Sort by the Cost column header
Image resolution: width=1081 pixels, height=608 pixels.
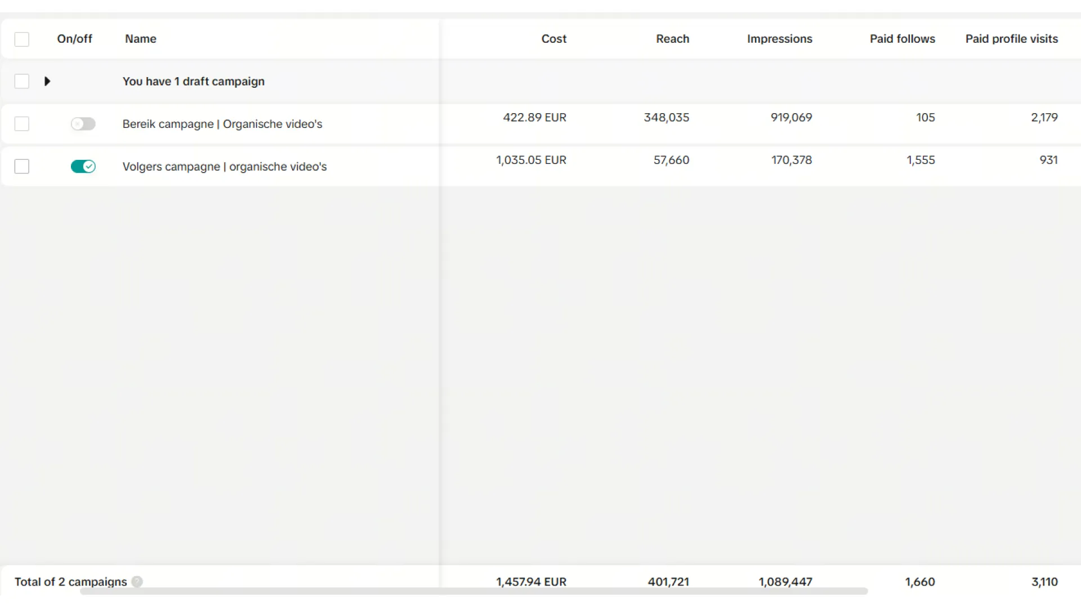(553, 39)
